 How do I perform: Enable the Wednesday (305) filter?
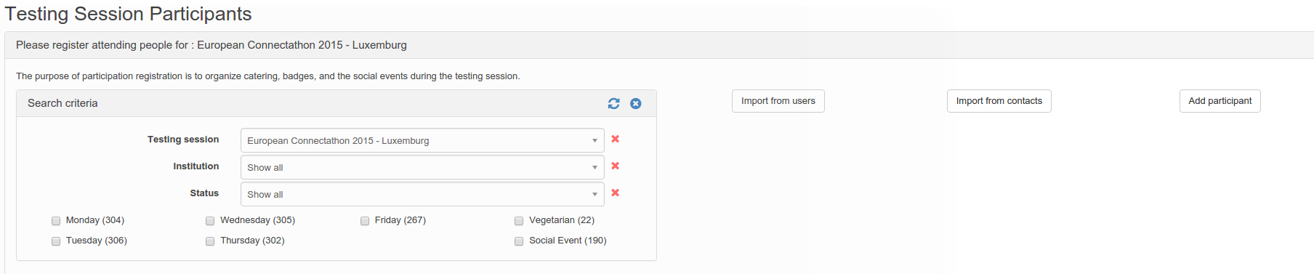[210, 221]
